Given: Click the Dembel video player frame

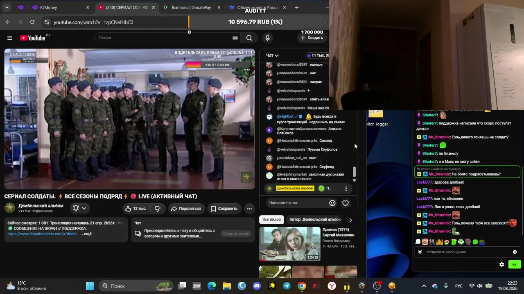Looking at the screenshot, I should 130,119.
